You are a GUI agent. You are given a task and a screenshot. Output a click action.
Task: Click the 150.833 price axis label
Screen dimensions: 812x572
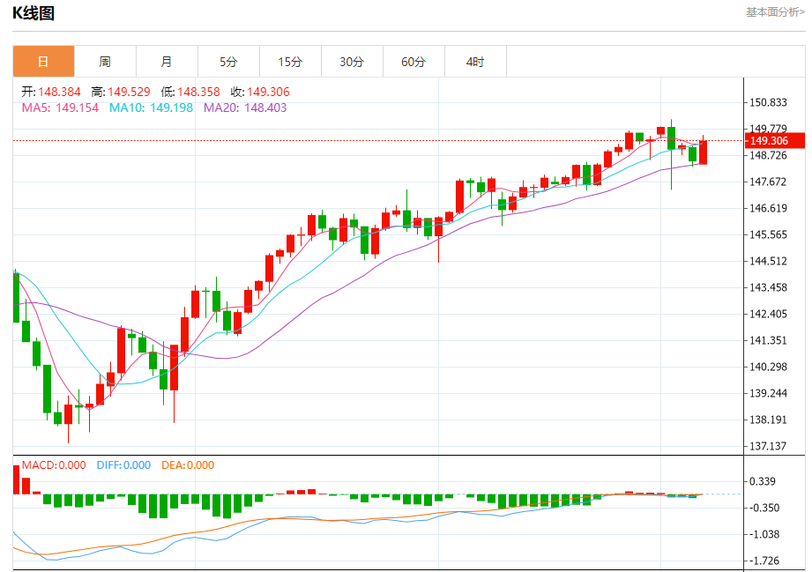click(x=769, y=102)
